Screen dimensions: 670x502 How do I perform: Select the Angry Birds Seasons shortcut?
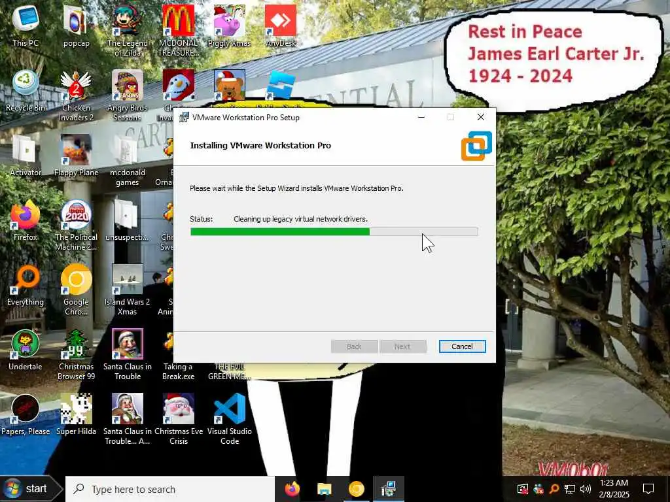[128, 95]
